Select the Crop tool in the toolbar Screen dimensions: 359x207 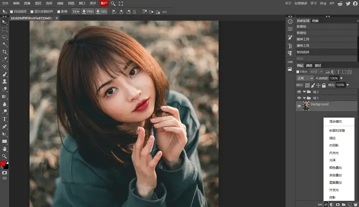pos(4,51)
